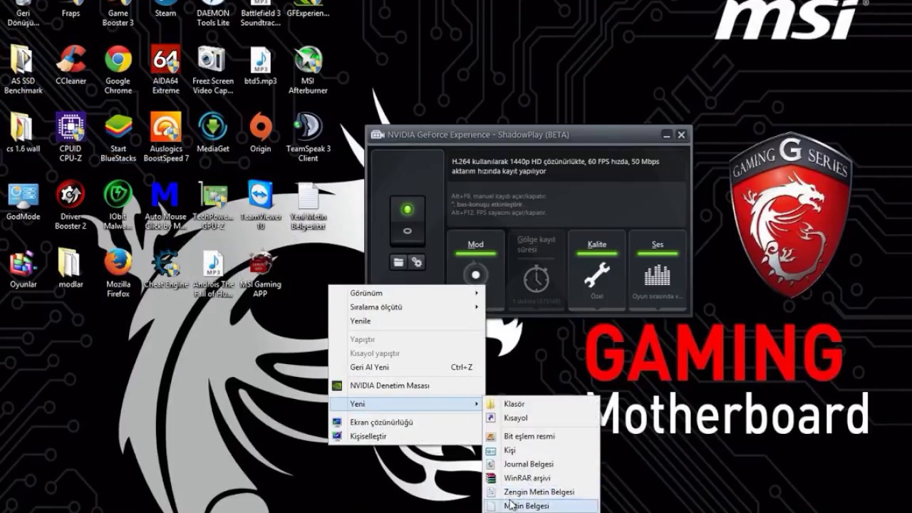Select DAEMON Tools Lite icon
Viewport: 912px width, 513px height.
point(212,13)
